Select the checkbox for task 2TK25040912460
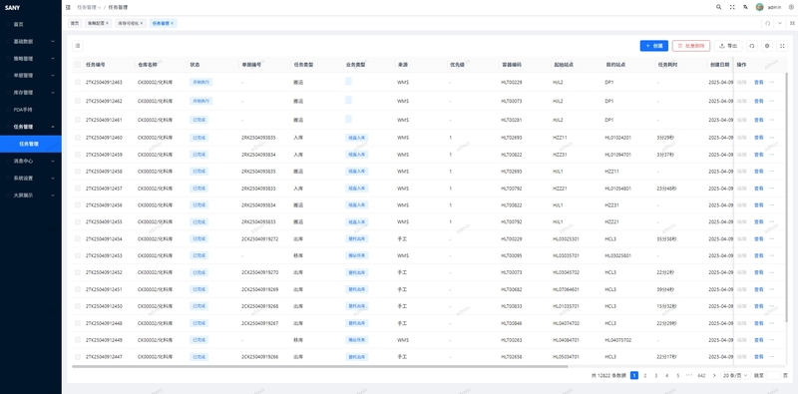 (78, 138)
